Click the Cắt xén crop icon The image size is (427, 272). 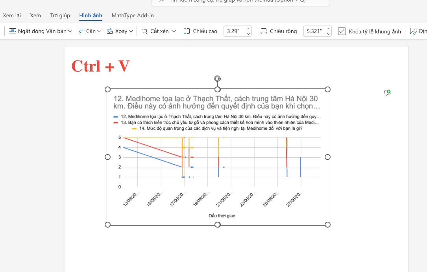pos(145,31)
